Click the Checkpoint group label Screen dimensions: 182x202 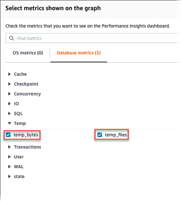coord(26,84)
